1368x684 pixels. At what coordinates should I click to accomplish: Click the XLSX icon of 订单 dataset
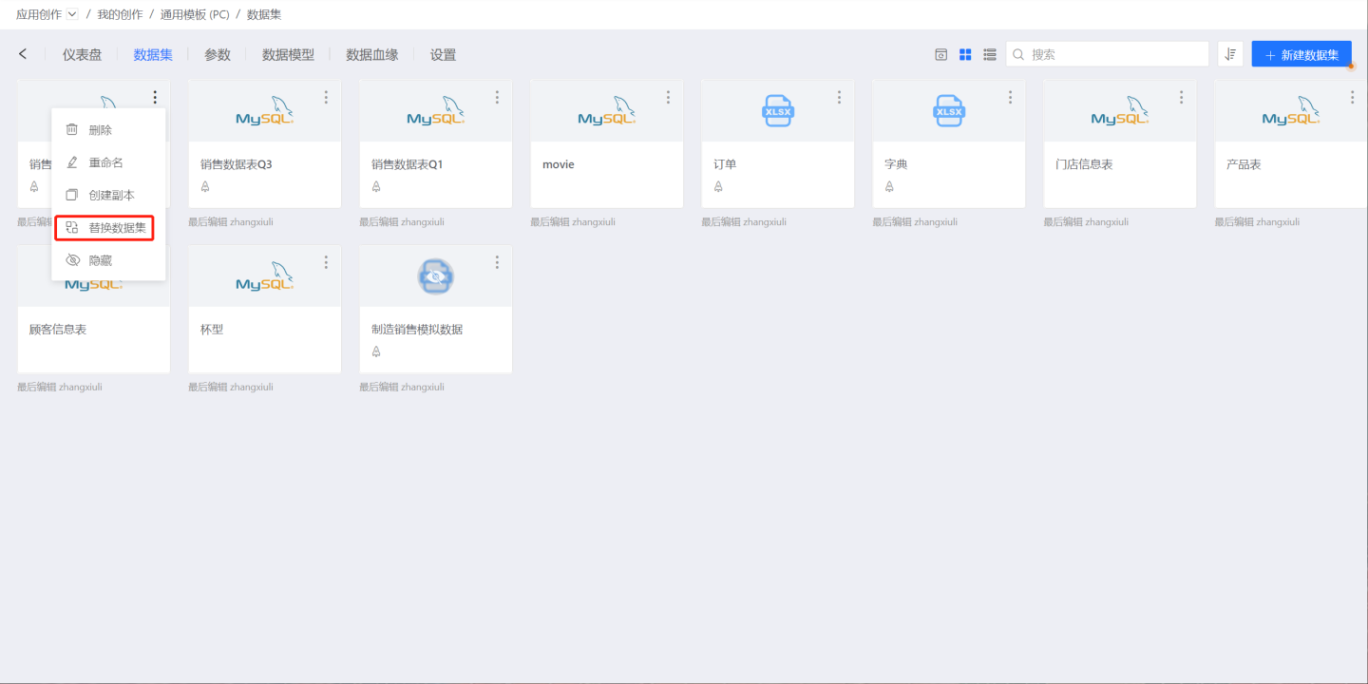point(777,110)
